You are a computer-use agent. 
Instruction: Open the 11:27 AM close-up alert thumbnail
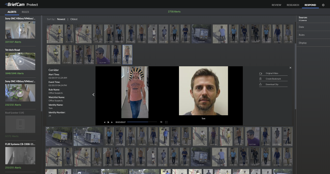pos(103,54)
